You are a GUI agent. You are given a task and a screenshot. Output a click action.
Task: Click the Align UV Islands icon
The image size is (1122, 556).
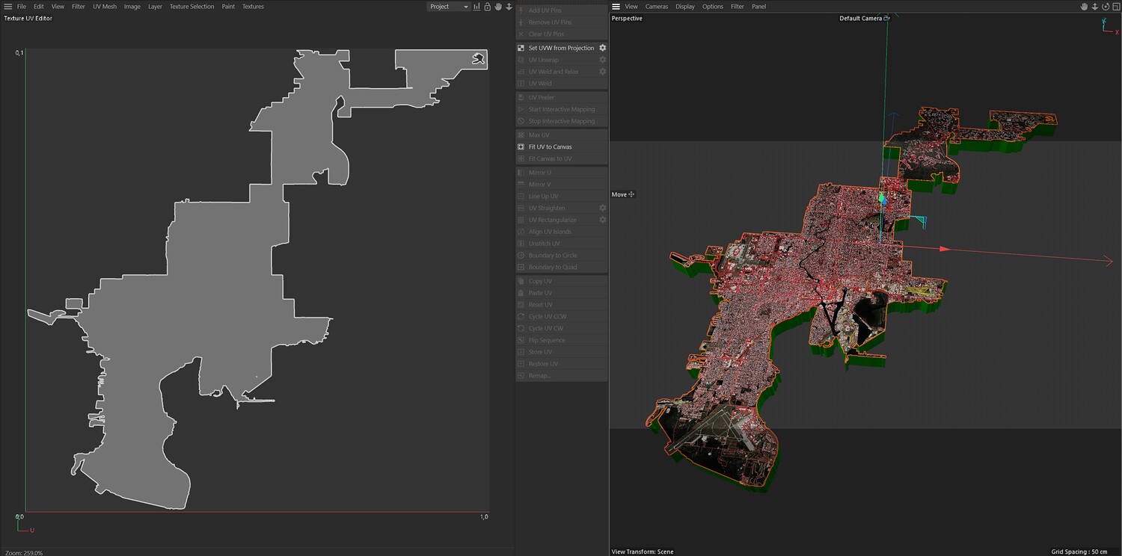click(x=521, y=232)
